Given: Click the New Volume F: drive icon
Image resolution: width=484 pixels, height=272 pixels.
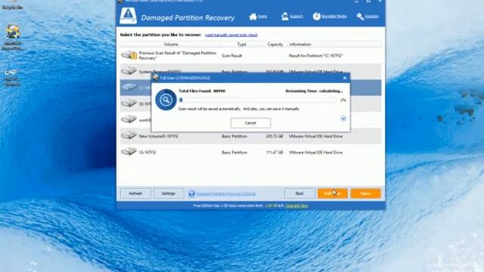Looking at the screenshot, I should (x=129, y=135).
